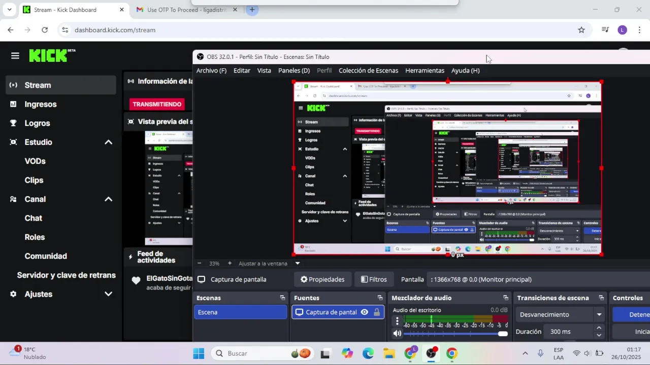Click the Duración 300 ms field

(x=570, y=332)
